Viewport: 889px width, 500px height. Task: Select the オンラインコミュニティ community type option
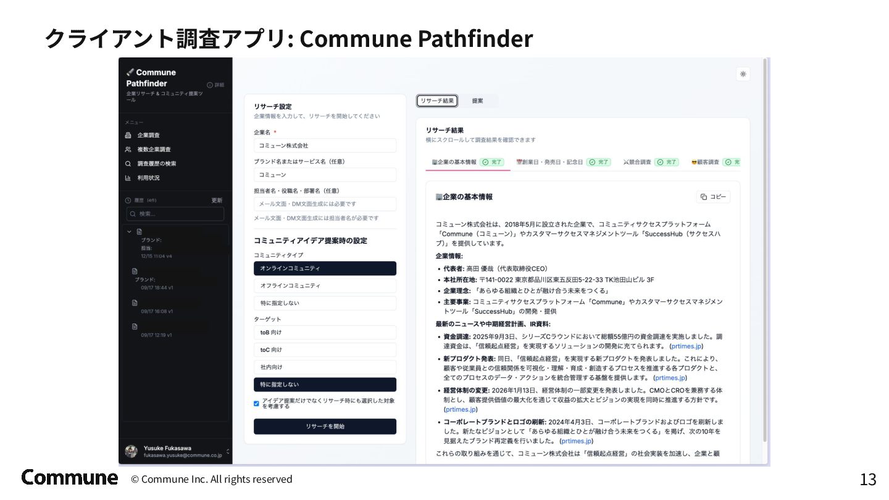tap(325, 269)
